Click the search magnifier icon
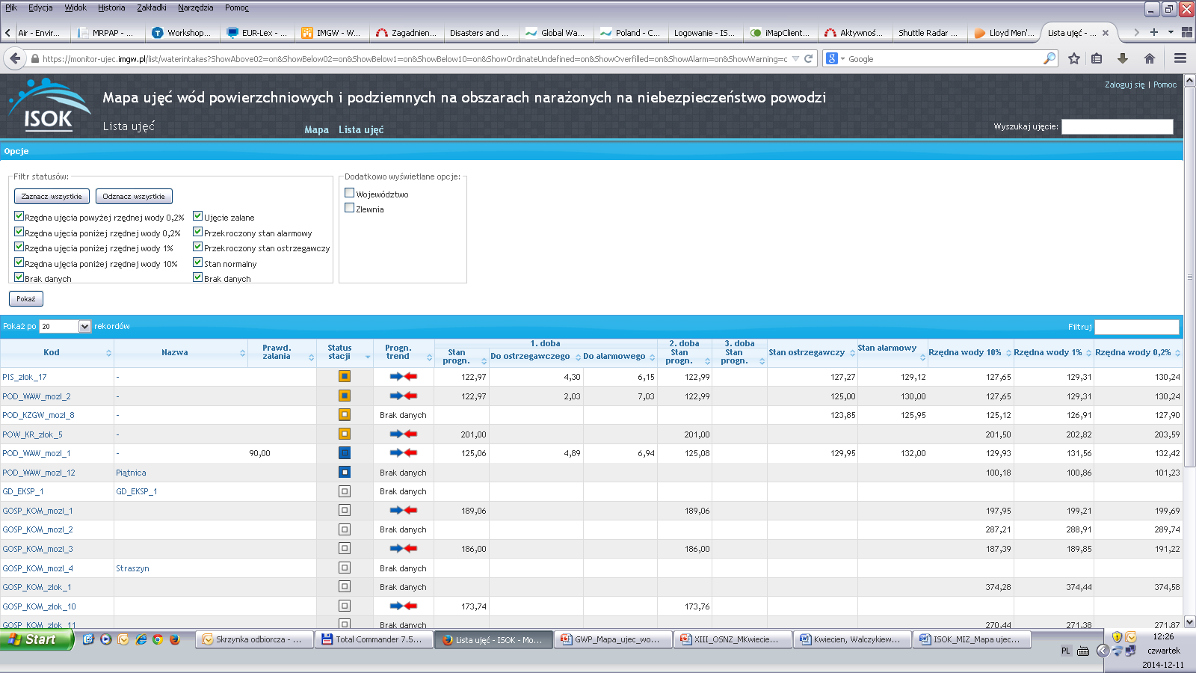Screen dimensions: 1196x673 click(x=1049, y=58)
